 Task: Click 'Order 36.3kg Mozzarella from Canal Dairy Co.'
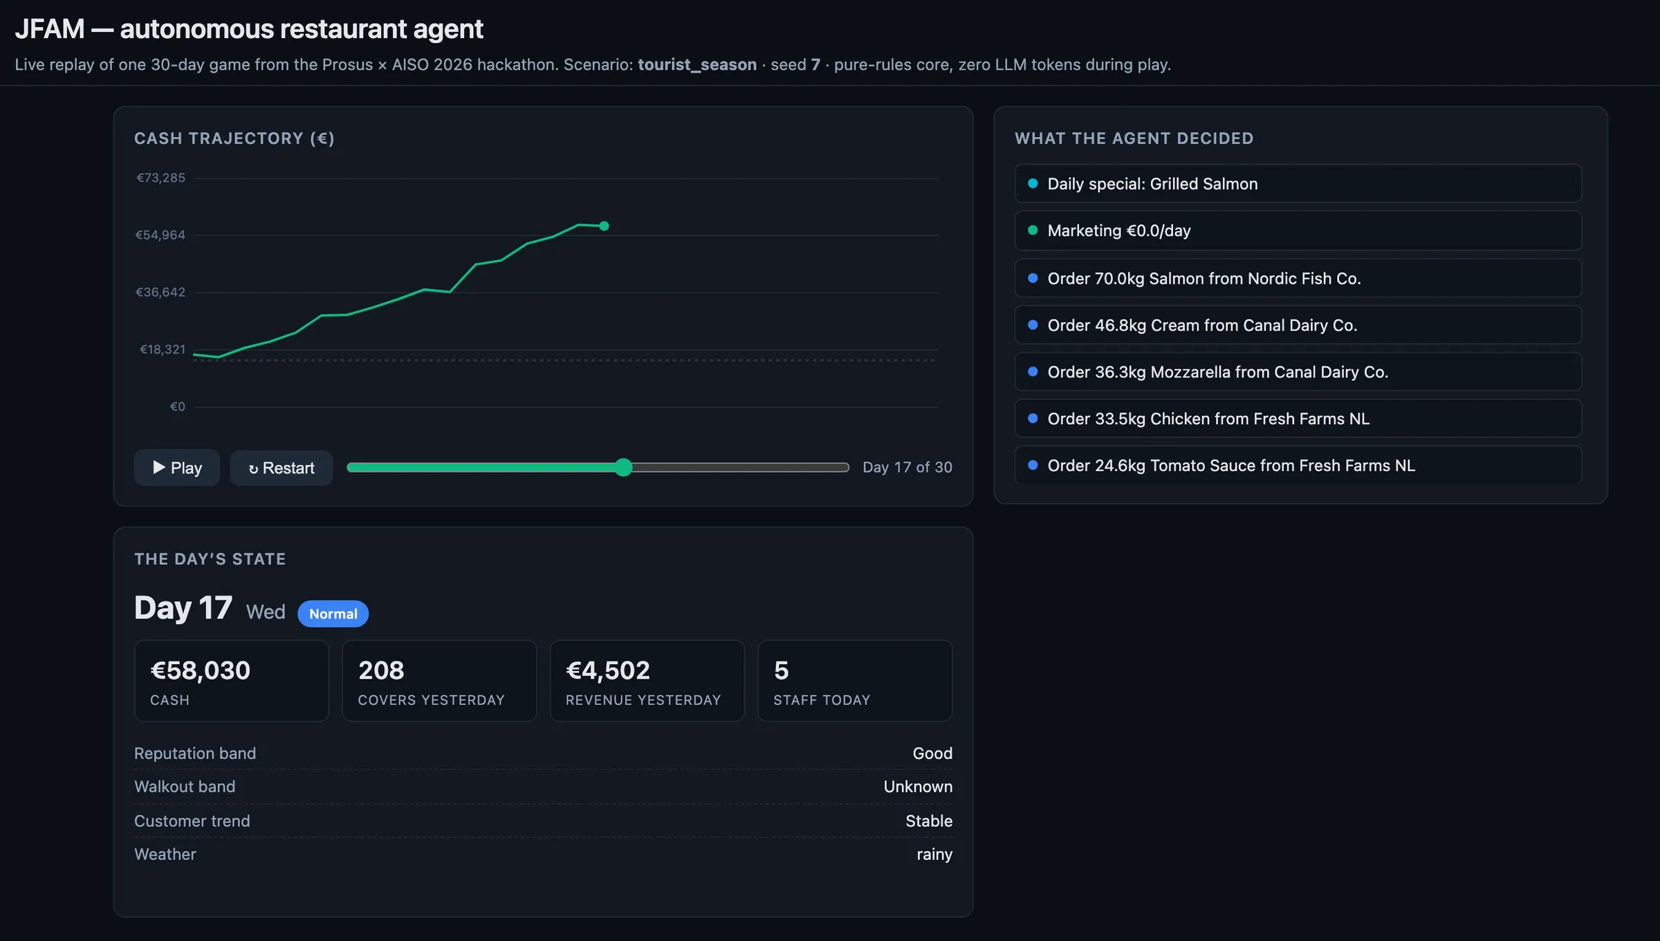click(1298, 372)
